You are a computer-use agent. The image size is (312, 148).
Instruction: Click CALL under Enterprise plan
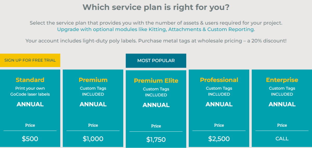282,139
